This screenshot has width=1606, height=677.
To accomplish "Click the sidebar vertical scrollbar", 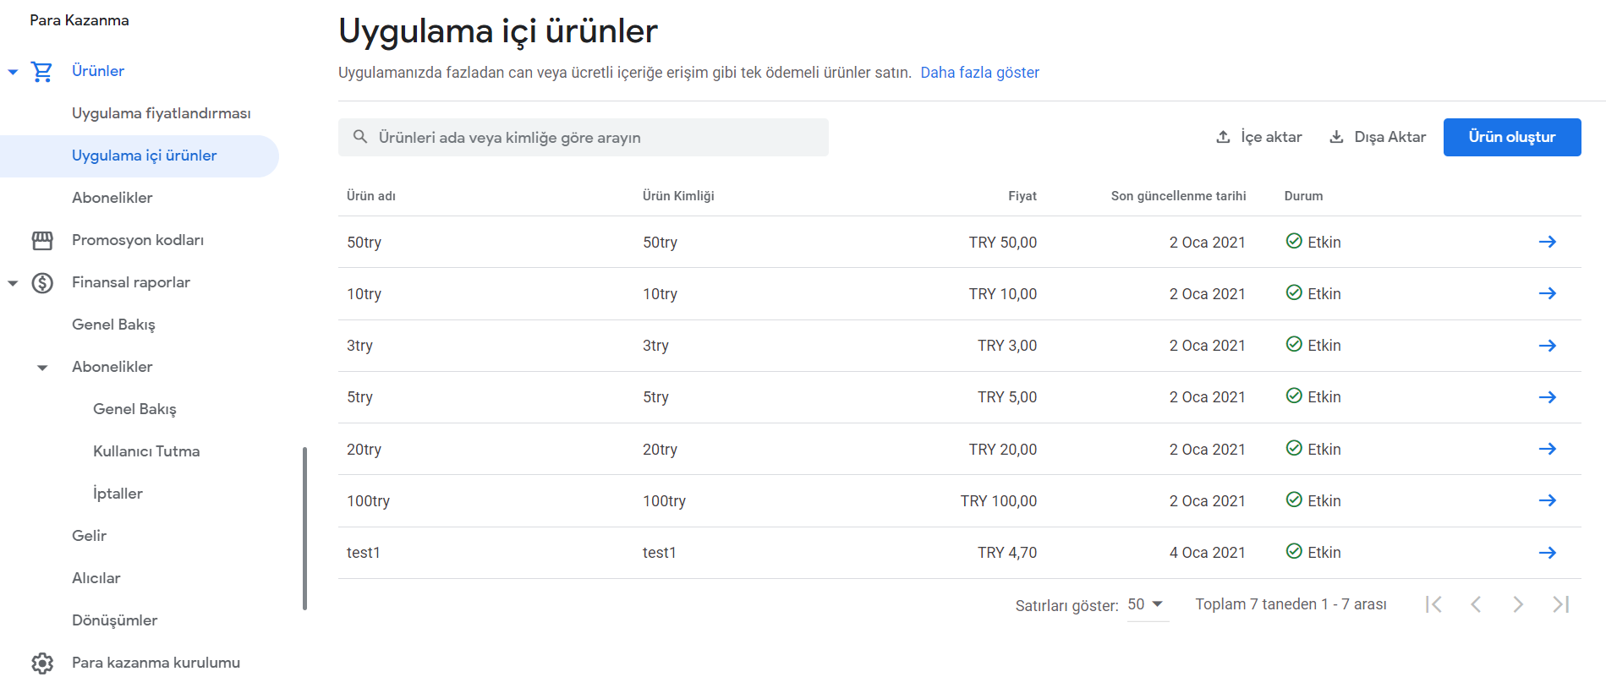I will click(304, 528).
